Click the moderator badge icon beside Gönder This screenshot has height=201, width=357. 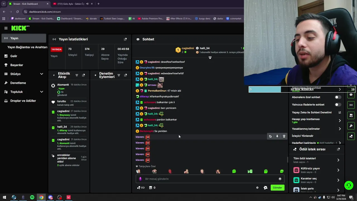(266, 188)
